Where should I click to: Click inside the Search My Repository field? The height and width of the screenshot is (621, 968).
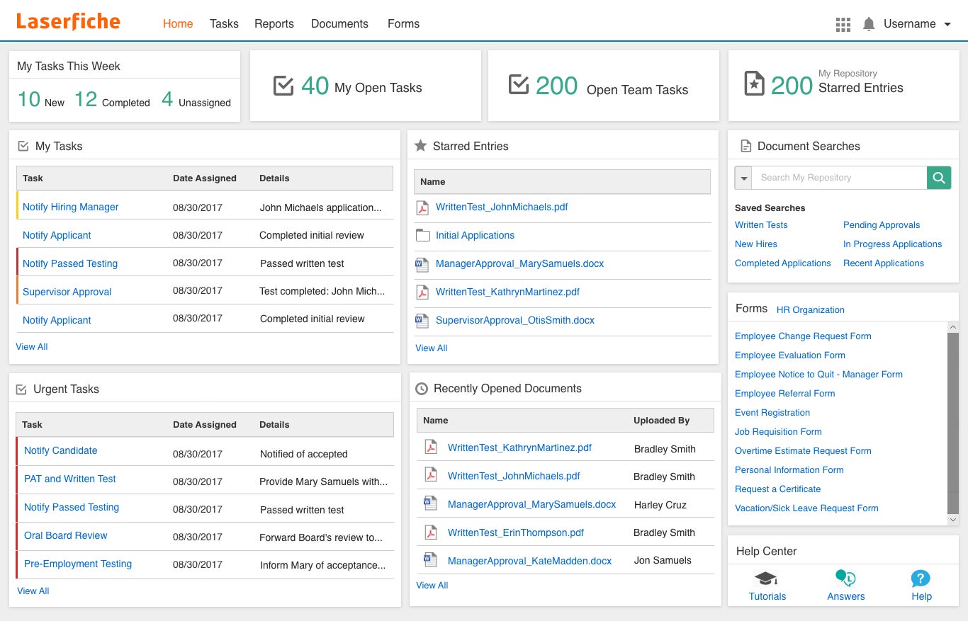pyautogui.click(x=815, y=177)
